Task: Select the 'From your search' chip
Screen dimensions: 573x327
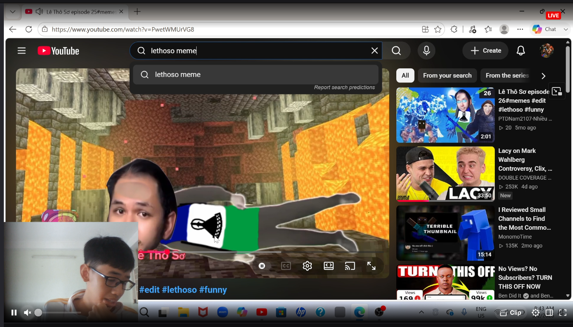Action: coord(447,76)
